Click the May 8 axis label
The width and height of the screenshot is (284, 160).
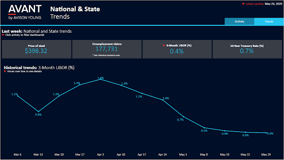pos(204,154)
